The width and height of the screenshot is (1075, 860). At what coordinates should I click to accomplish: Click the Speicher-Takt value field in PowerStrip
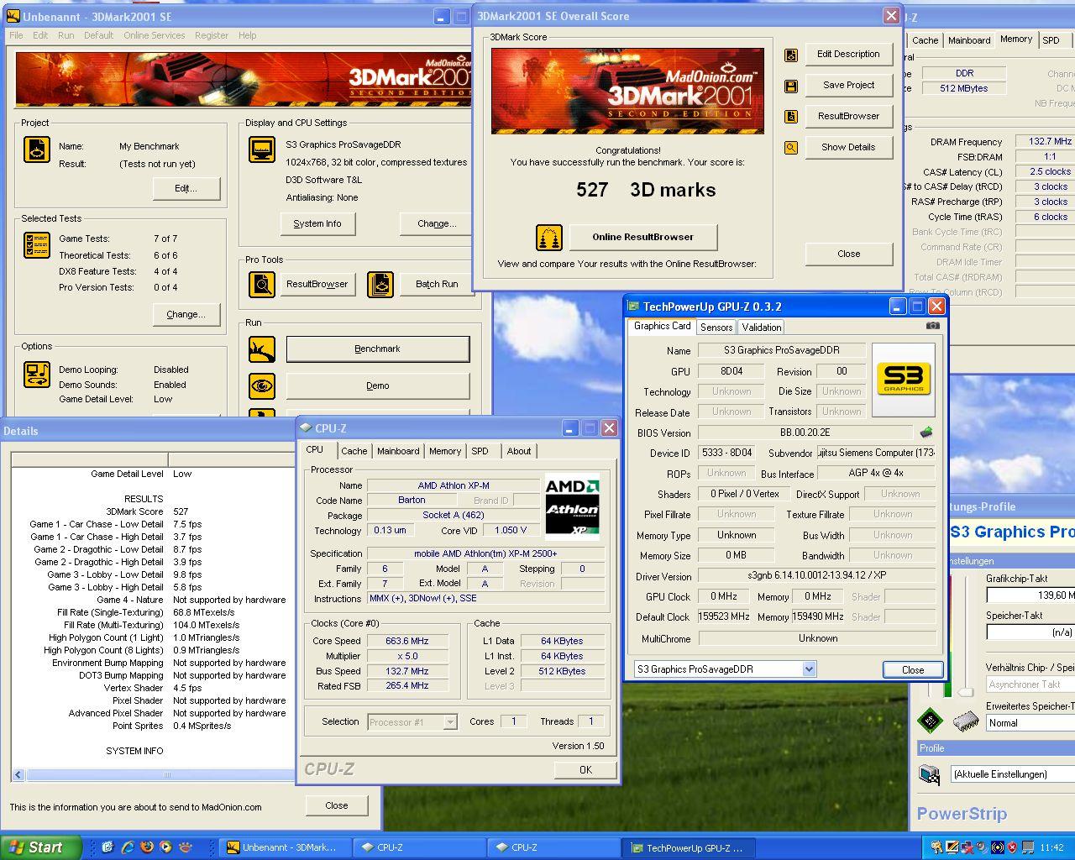click(1030, 632)
